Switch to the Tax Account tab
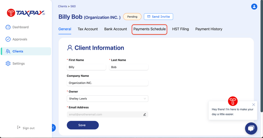 [x=88, y=29]
